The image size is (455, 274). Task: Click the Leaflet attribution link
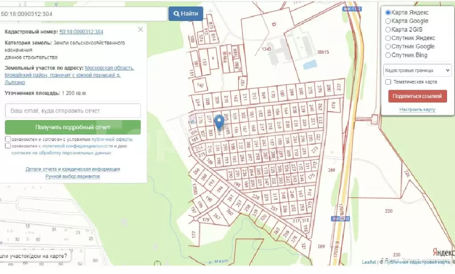369,262
